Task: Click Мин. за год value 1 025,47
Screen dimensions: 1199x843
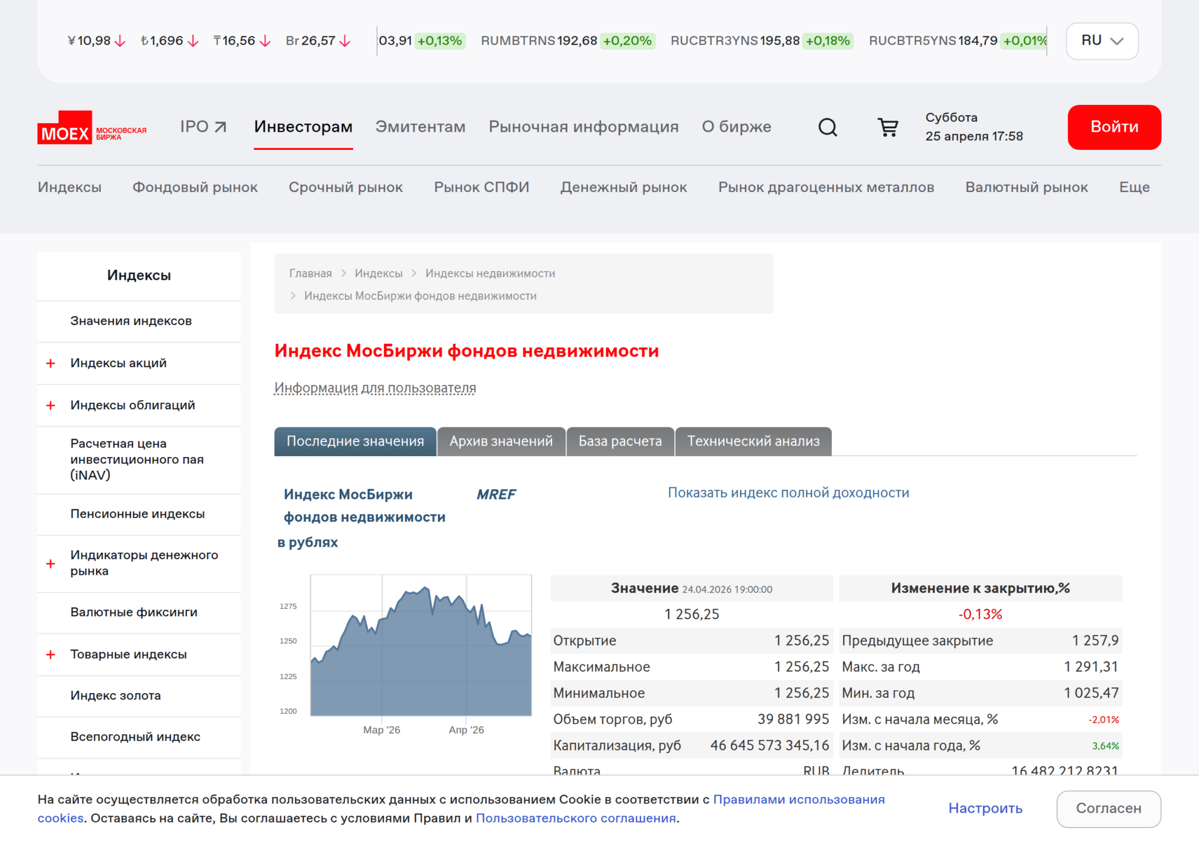Action: pos(1091,693)
